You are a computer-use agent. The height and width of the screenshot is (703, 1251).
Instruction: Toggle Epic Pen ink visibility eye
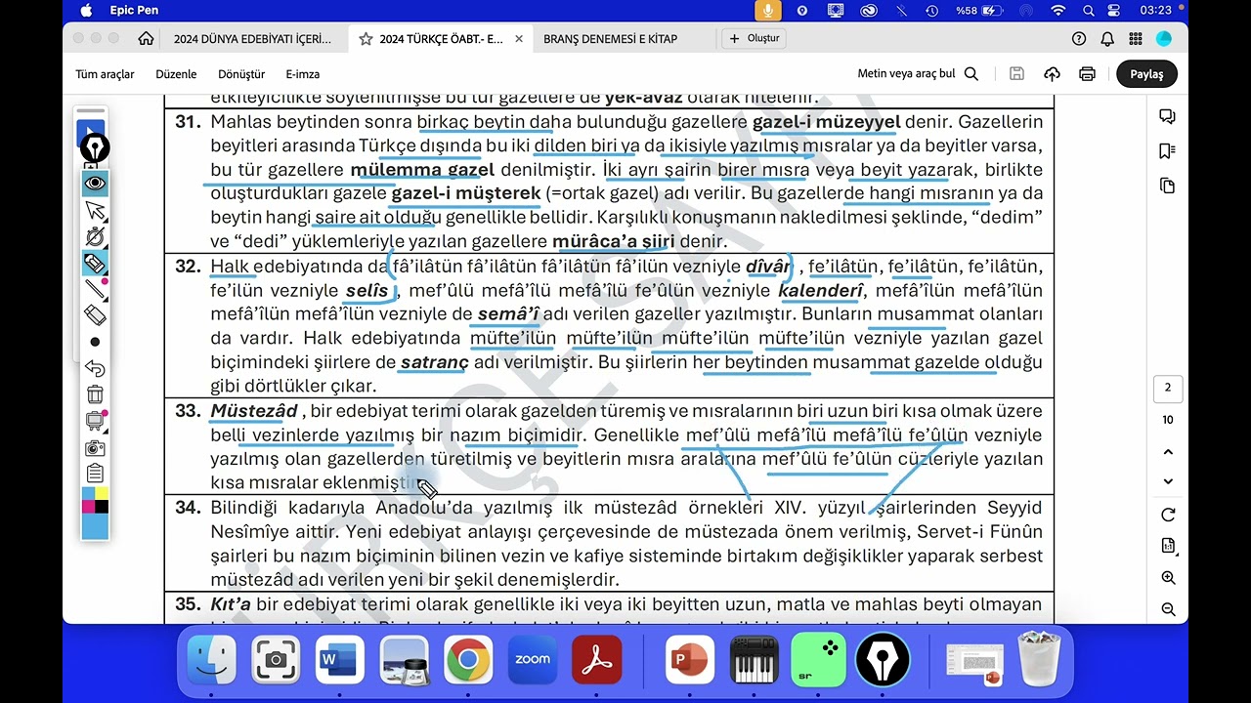click(95, 184)
